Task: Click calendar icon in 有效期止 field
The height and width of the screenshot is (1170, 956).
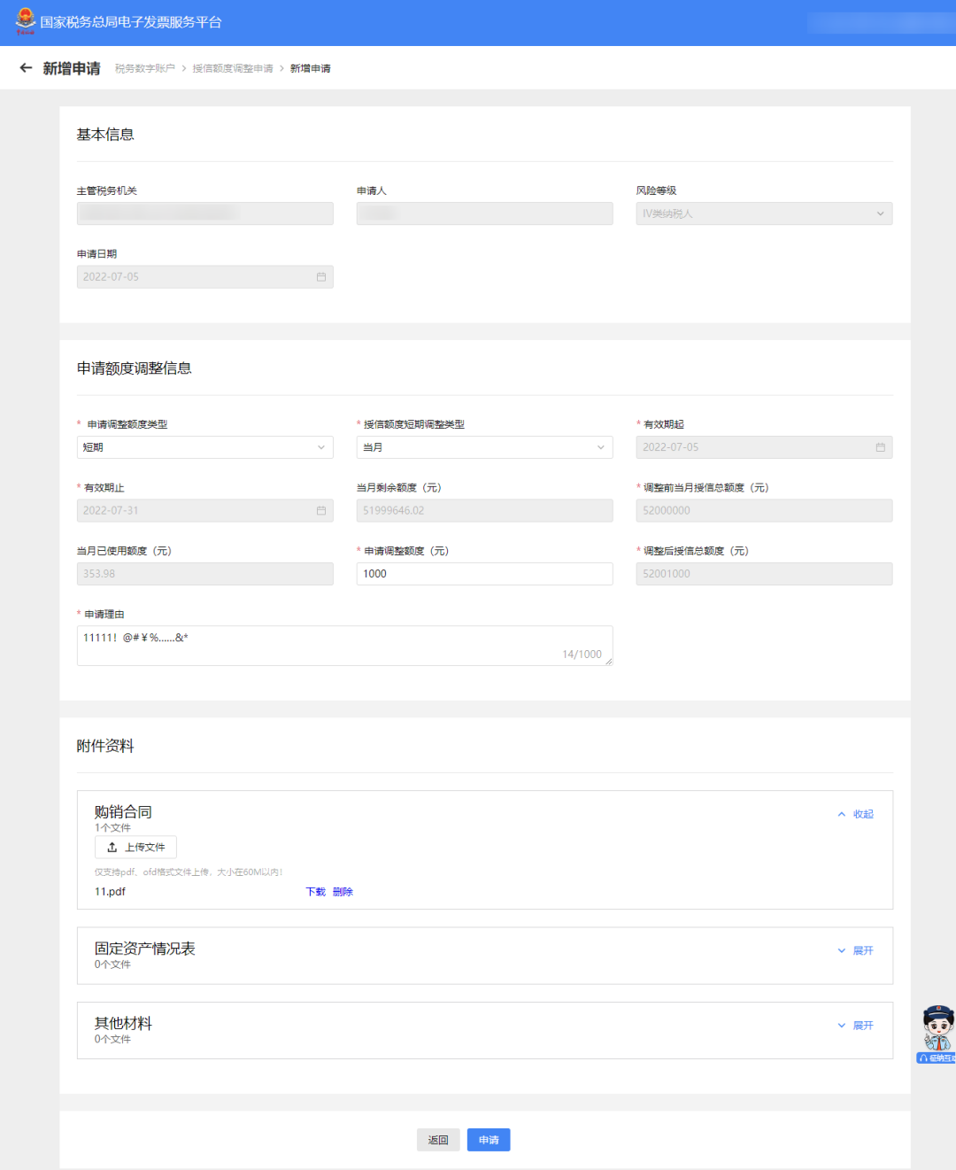Action: pyautogui.click(x=321, y=511)
